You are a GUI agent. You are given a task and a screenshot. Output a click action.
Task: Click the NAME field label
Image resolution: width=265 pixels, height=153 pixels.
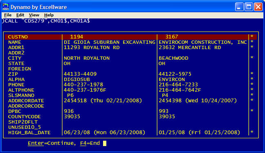[15, 42]
